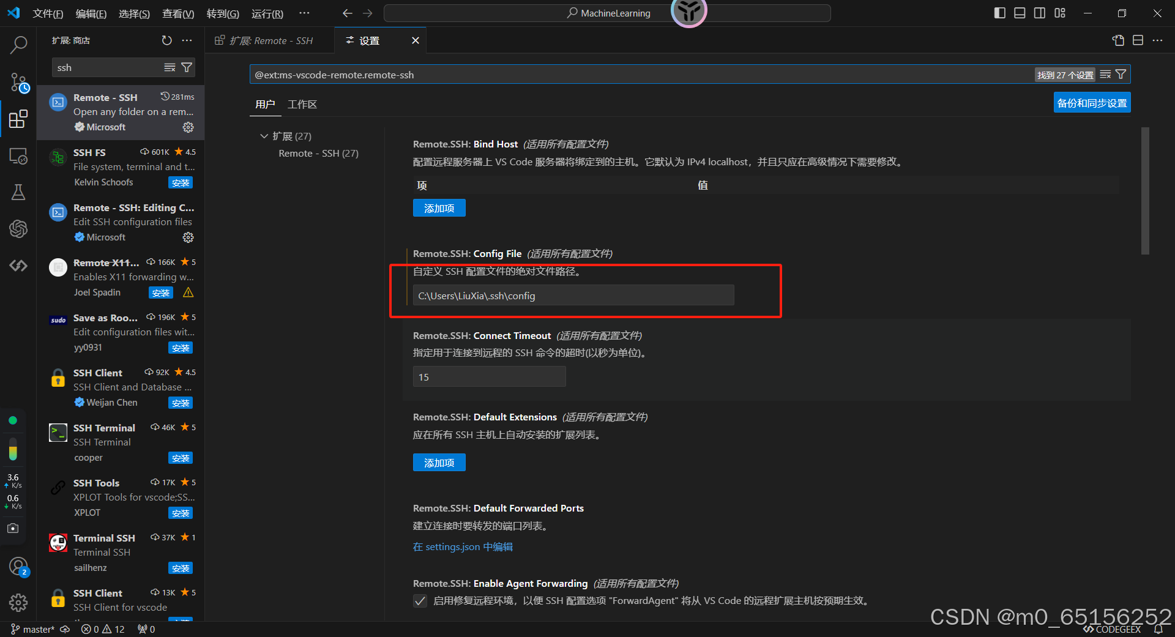The image size is (1175, 637).
Task: Clear extensions search results icon
Action: 170,67
